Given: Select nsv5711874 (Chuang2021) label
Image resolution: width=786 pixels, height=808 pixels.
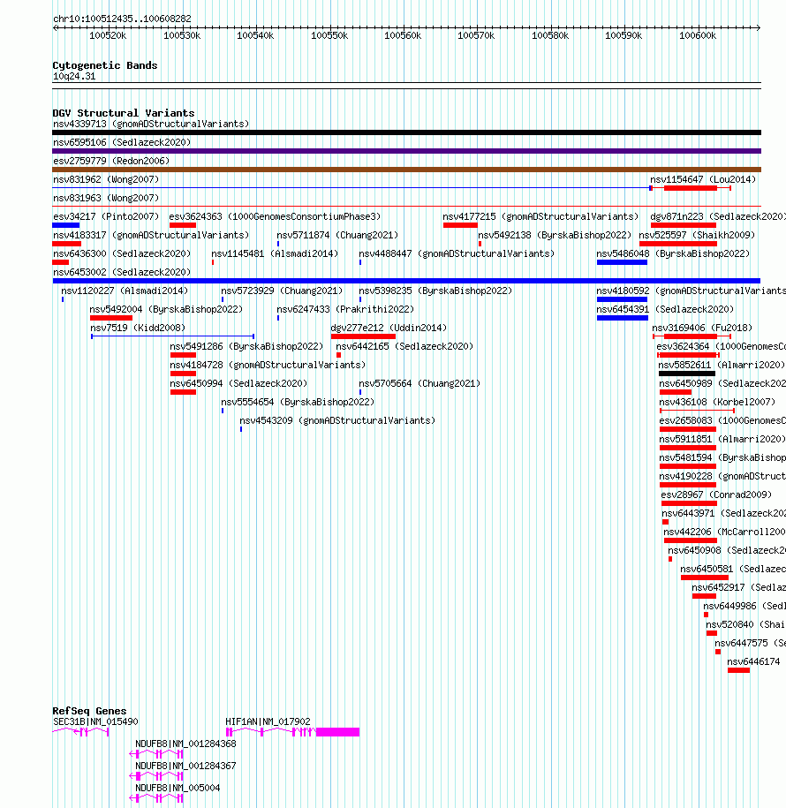Looking at the screenshot, I should pos(337,235).
